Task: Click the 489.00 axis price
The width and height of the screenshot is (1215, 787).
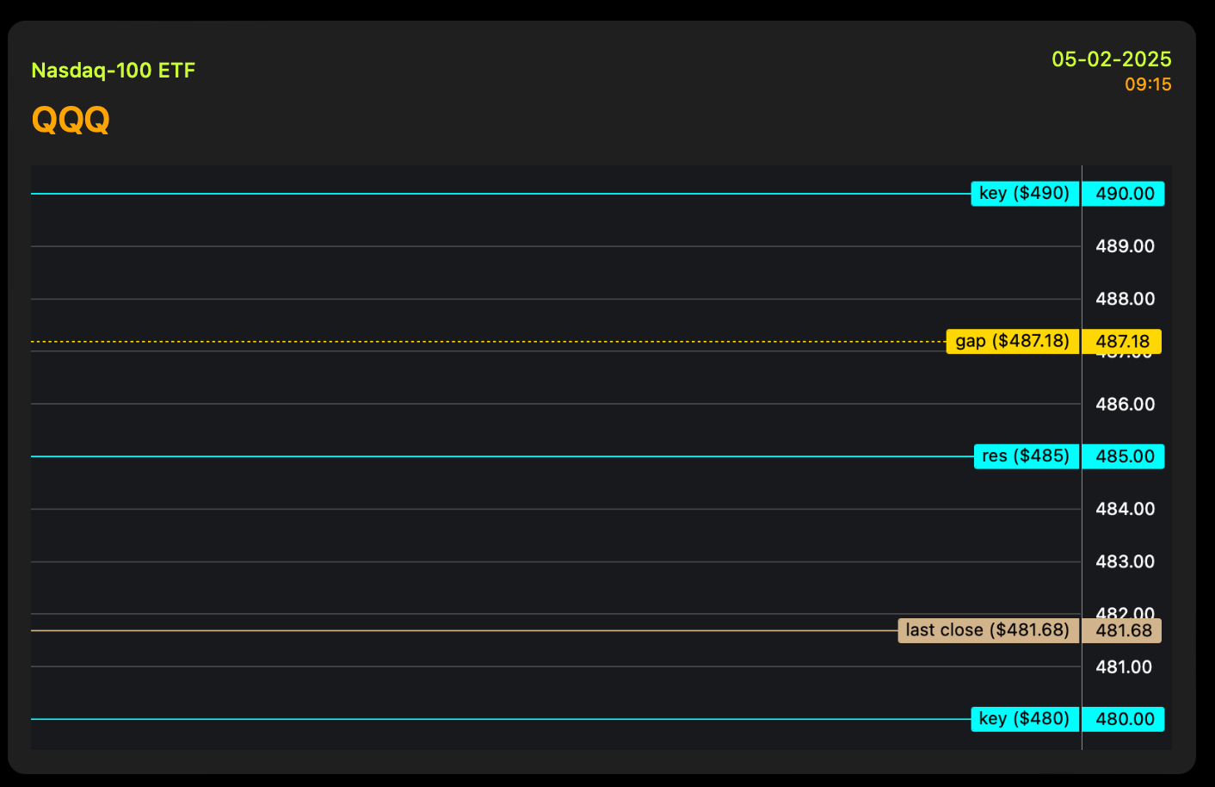Action: (1125, 246)
